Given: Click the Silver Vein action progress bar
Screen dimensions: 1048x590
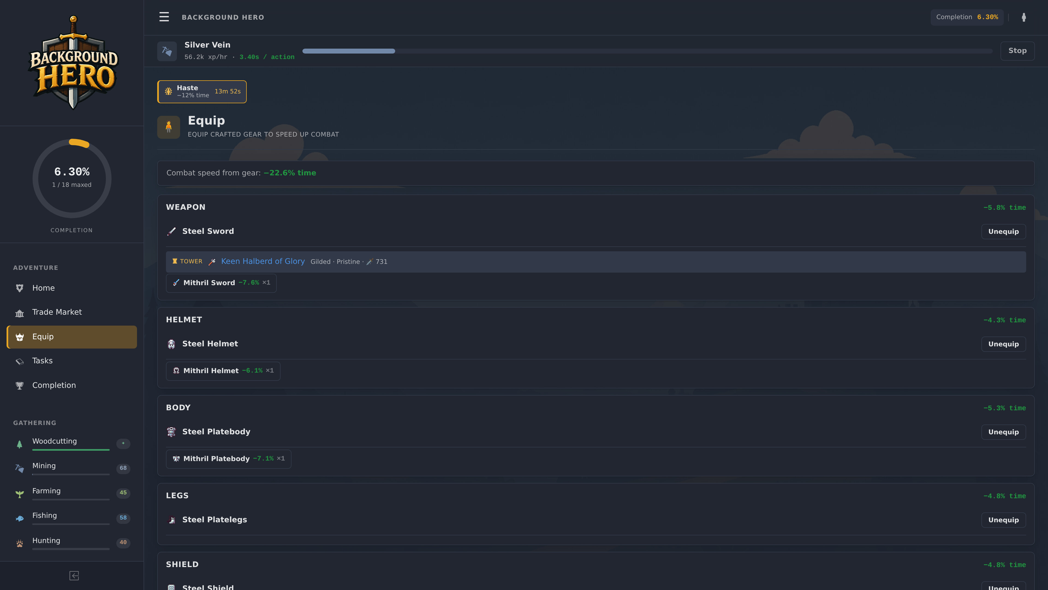Looking at the screenshot, I should point(647,51).
